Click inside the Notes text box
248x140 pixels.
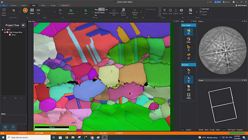click(x=14, y=119)
